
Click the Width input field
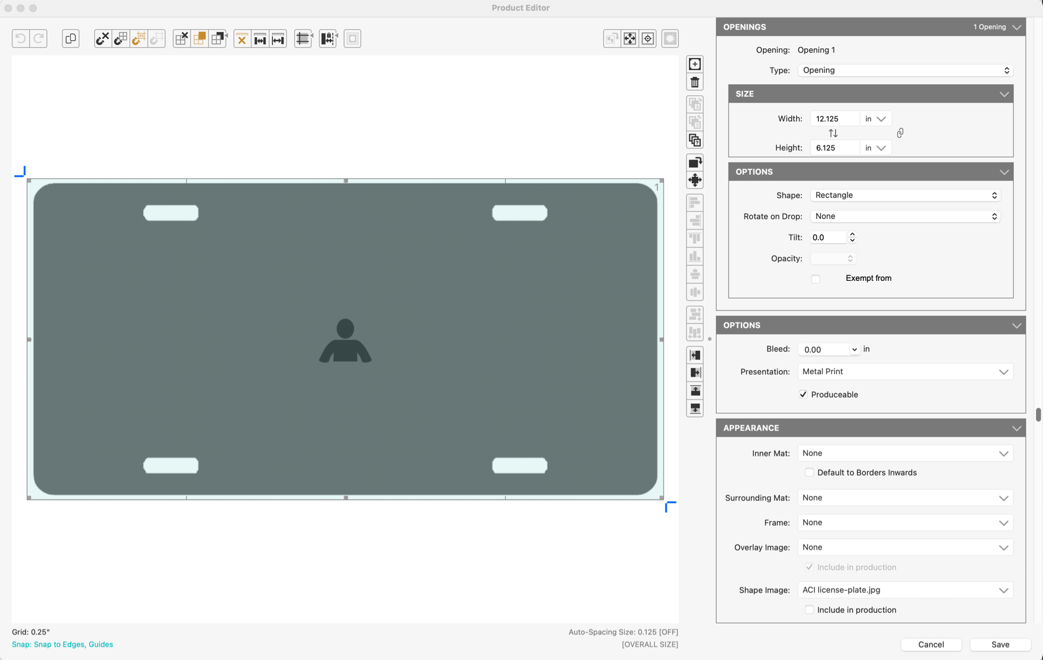click(834, 119)
